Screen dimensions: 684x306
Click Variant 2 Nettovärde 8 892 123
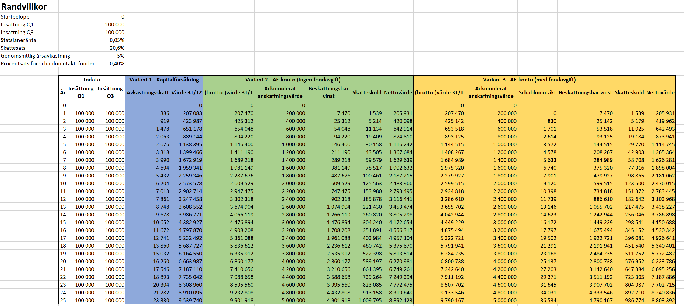(400, 300)
